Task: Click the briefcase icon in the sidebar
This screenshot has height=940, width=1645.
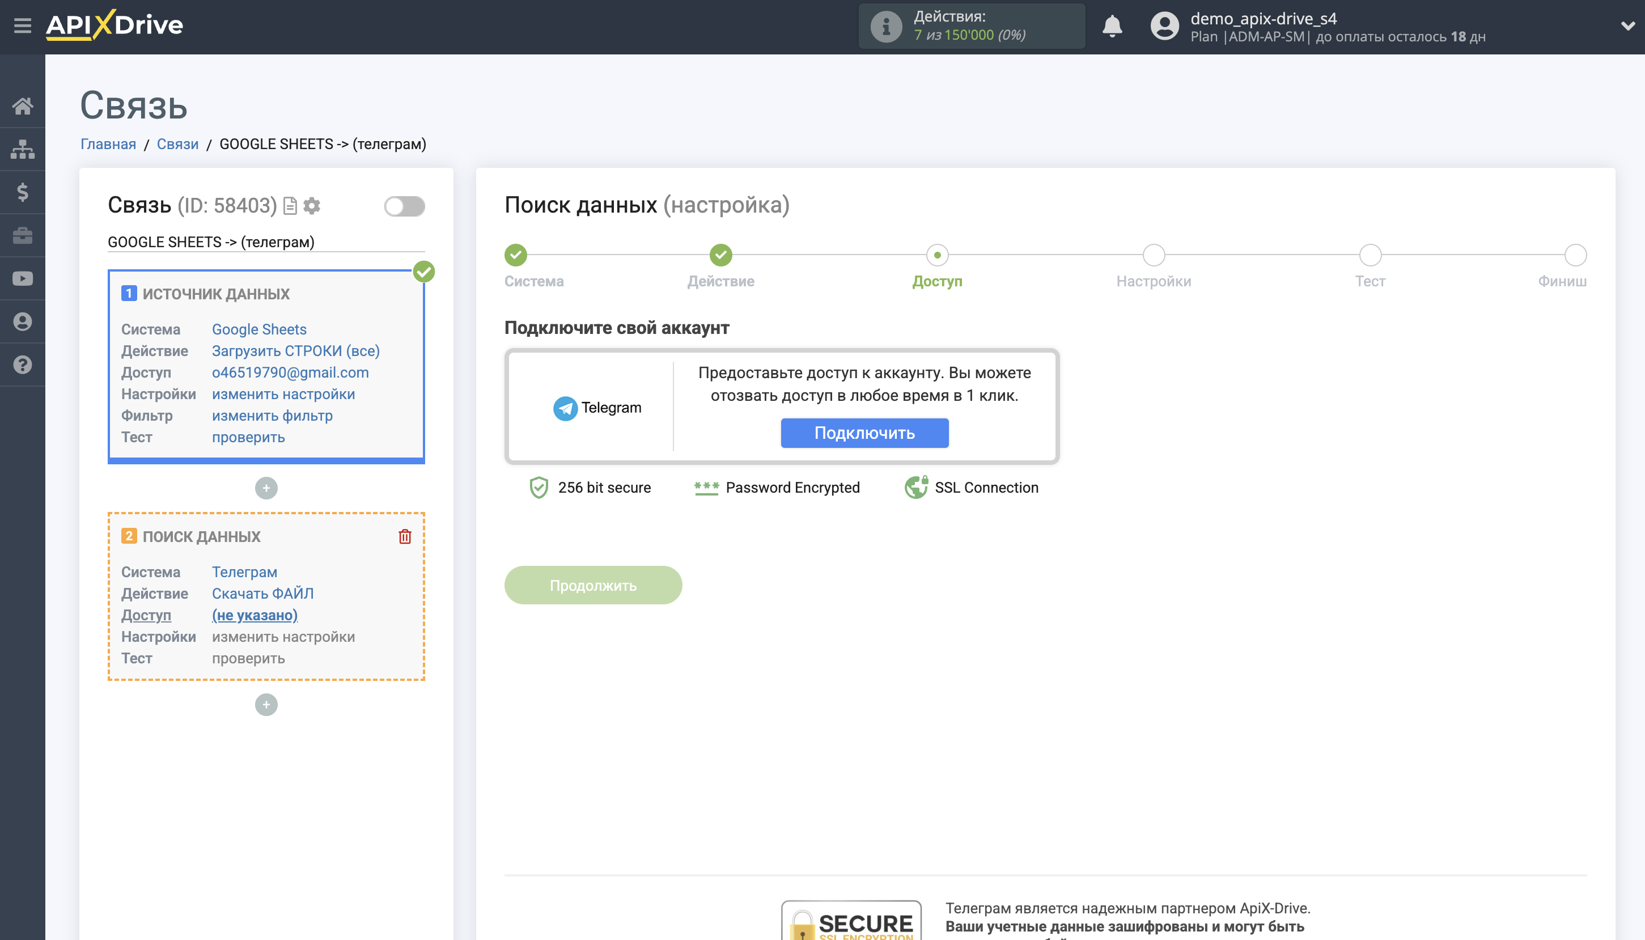Action: point(23,235)
